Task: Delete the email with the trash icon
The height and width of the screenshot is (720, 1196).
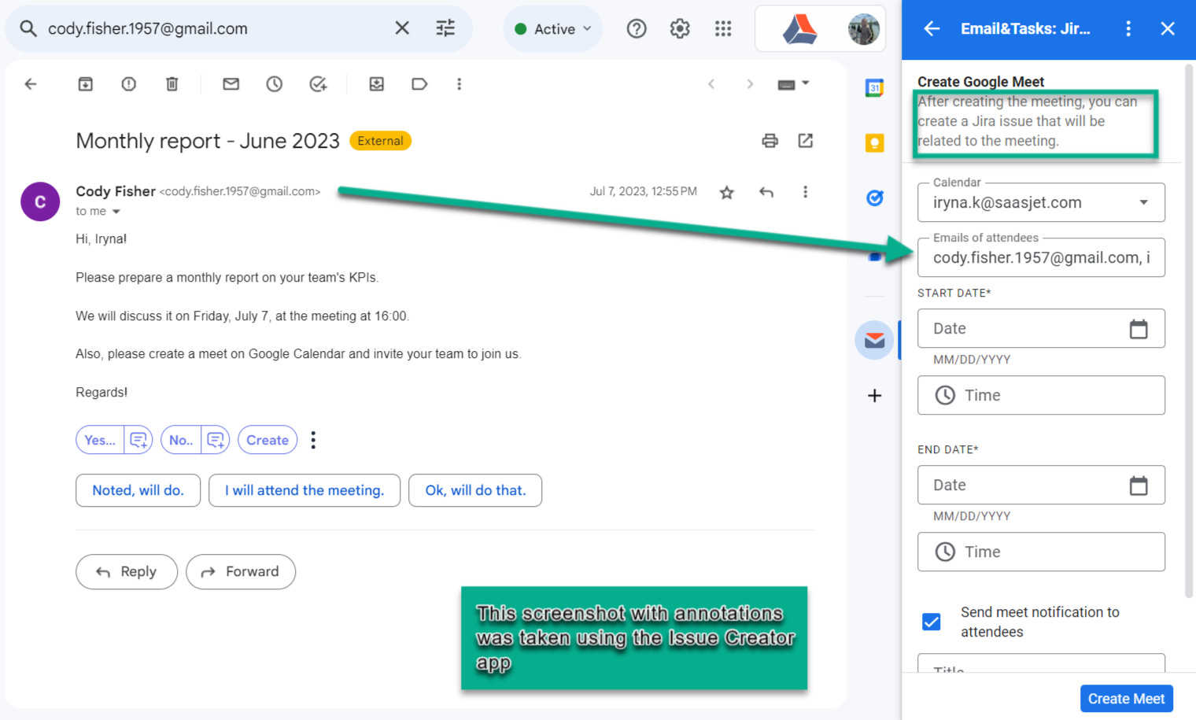Action: pyautogui.click(x=172, y=84)
